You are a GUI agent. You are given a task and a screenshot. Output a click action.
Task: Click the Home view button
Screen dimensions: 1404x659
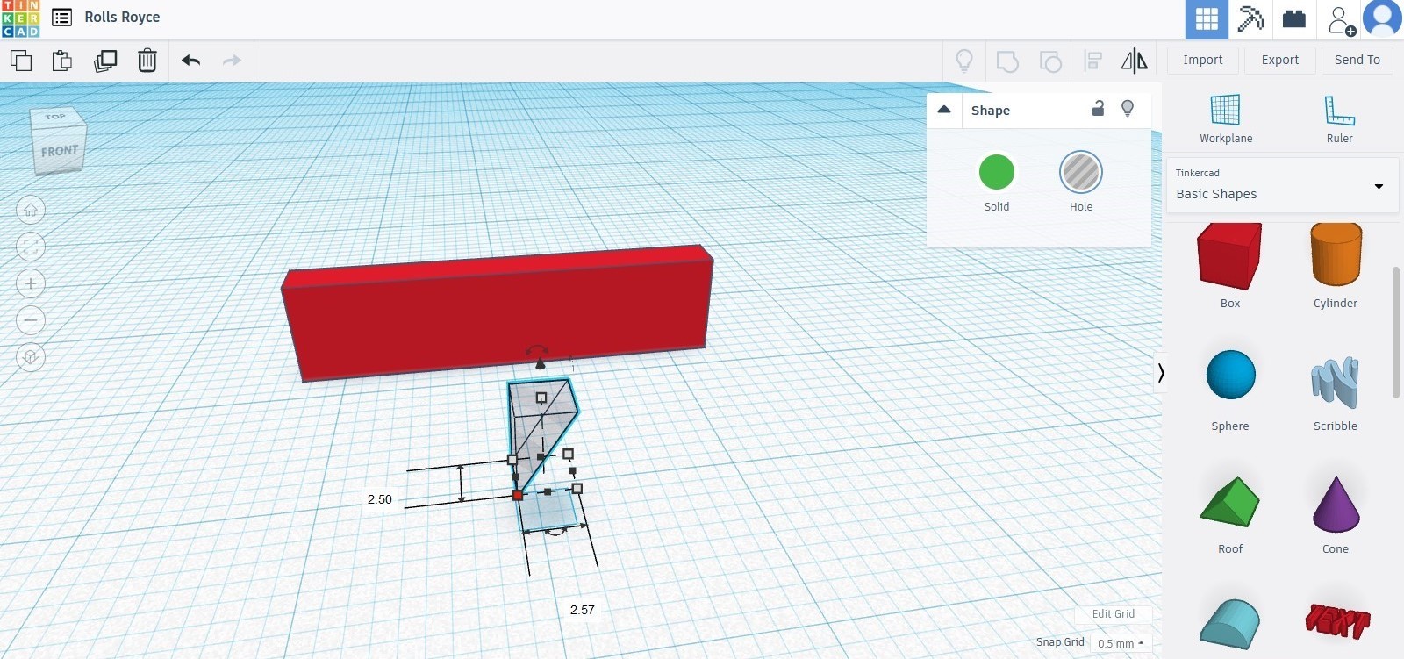[31, 210]
